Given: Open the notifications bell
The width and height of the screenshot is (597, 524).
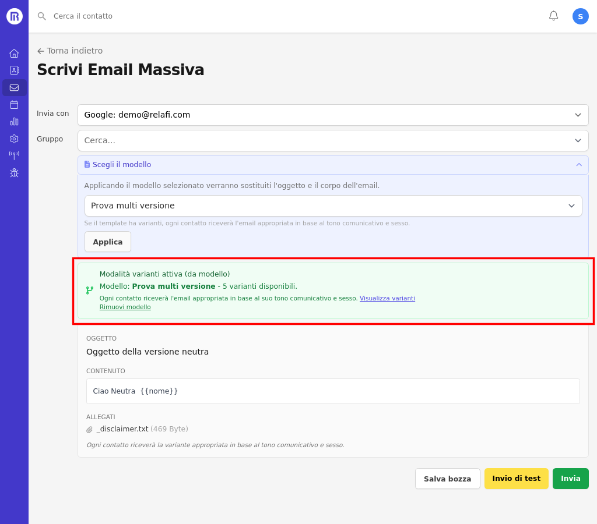Looking at the screenshot, I should (554, 16).
